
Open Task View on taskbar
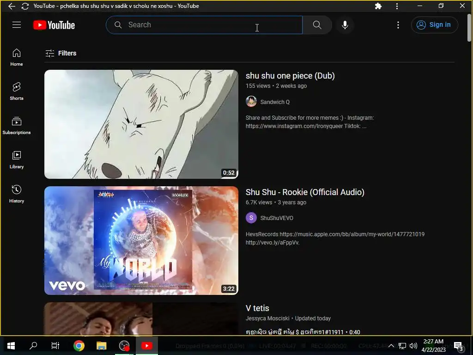coord(55,346)
